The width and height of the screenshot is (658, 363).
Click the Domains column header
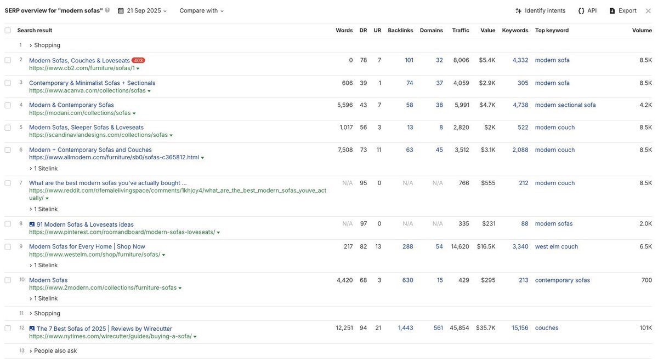(432, 31)
